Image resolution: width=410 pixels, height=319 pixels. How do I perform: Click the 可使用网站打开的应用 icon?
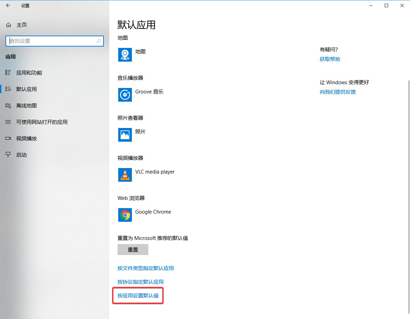pyautogui.click(x=8, y=122)
